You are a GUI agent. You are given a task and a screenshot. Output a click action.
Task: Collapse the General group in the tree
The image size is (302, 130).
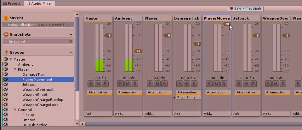pos(15,110)
